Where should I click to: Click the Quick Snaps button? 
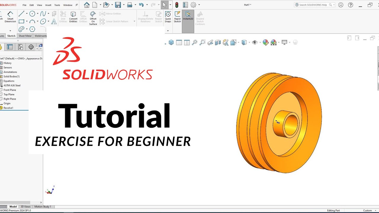point(168,17)
